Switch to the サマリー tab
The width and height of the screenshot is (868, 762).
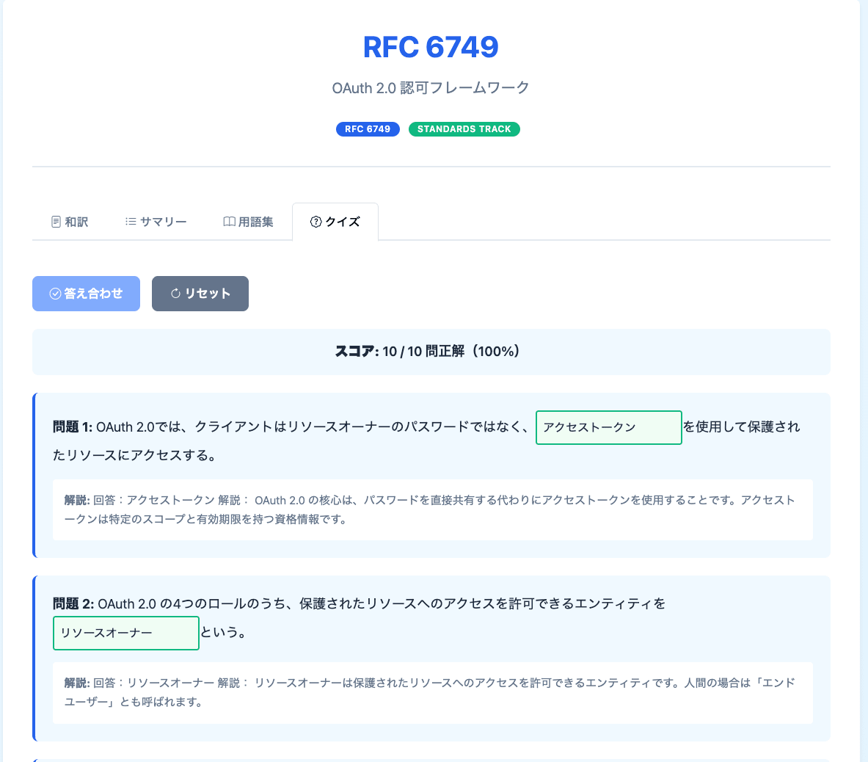[x=156, y=222]
